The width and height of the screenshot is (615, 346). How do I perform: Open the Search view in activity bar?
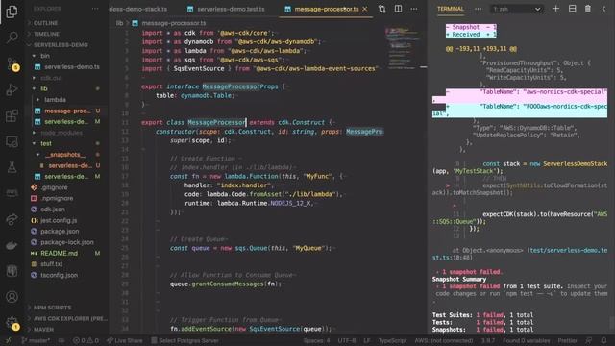click(x=12, y=37)
